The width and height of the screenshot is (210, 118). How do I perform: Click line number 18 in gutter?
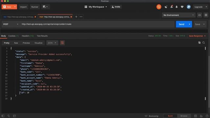point(6,99)
